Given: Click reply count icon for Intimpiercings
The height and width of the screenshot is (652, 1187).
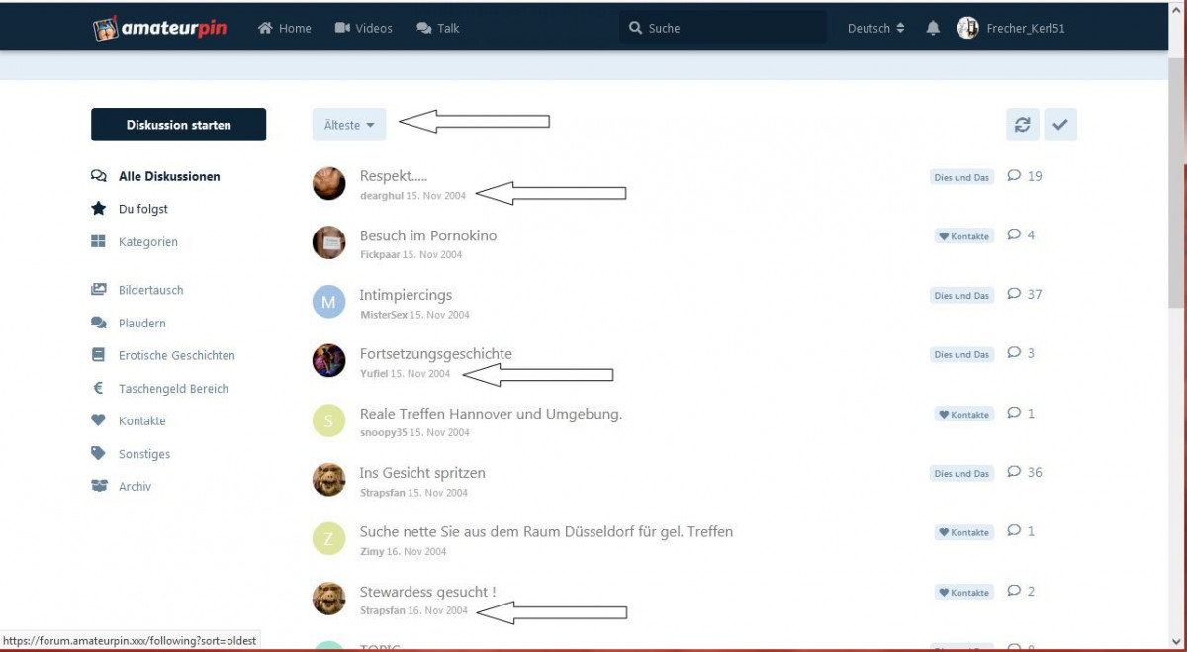Looking at the screenshot, I should [x=1014, y=294].
